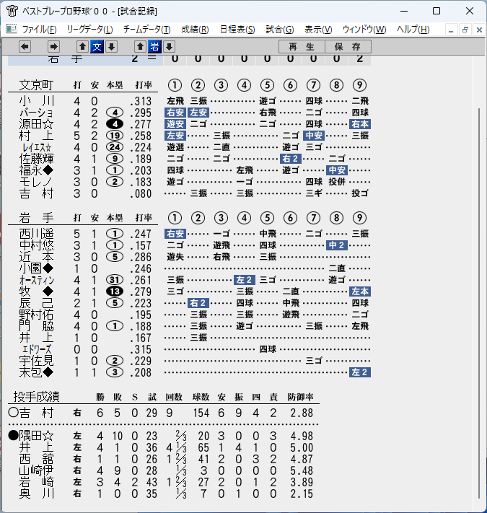Select the 文 team toolbar icon
Image resolution: width=487 pixels, height=513 pixels.
[x=97, y=47]
